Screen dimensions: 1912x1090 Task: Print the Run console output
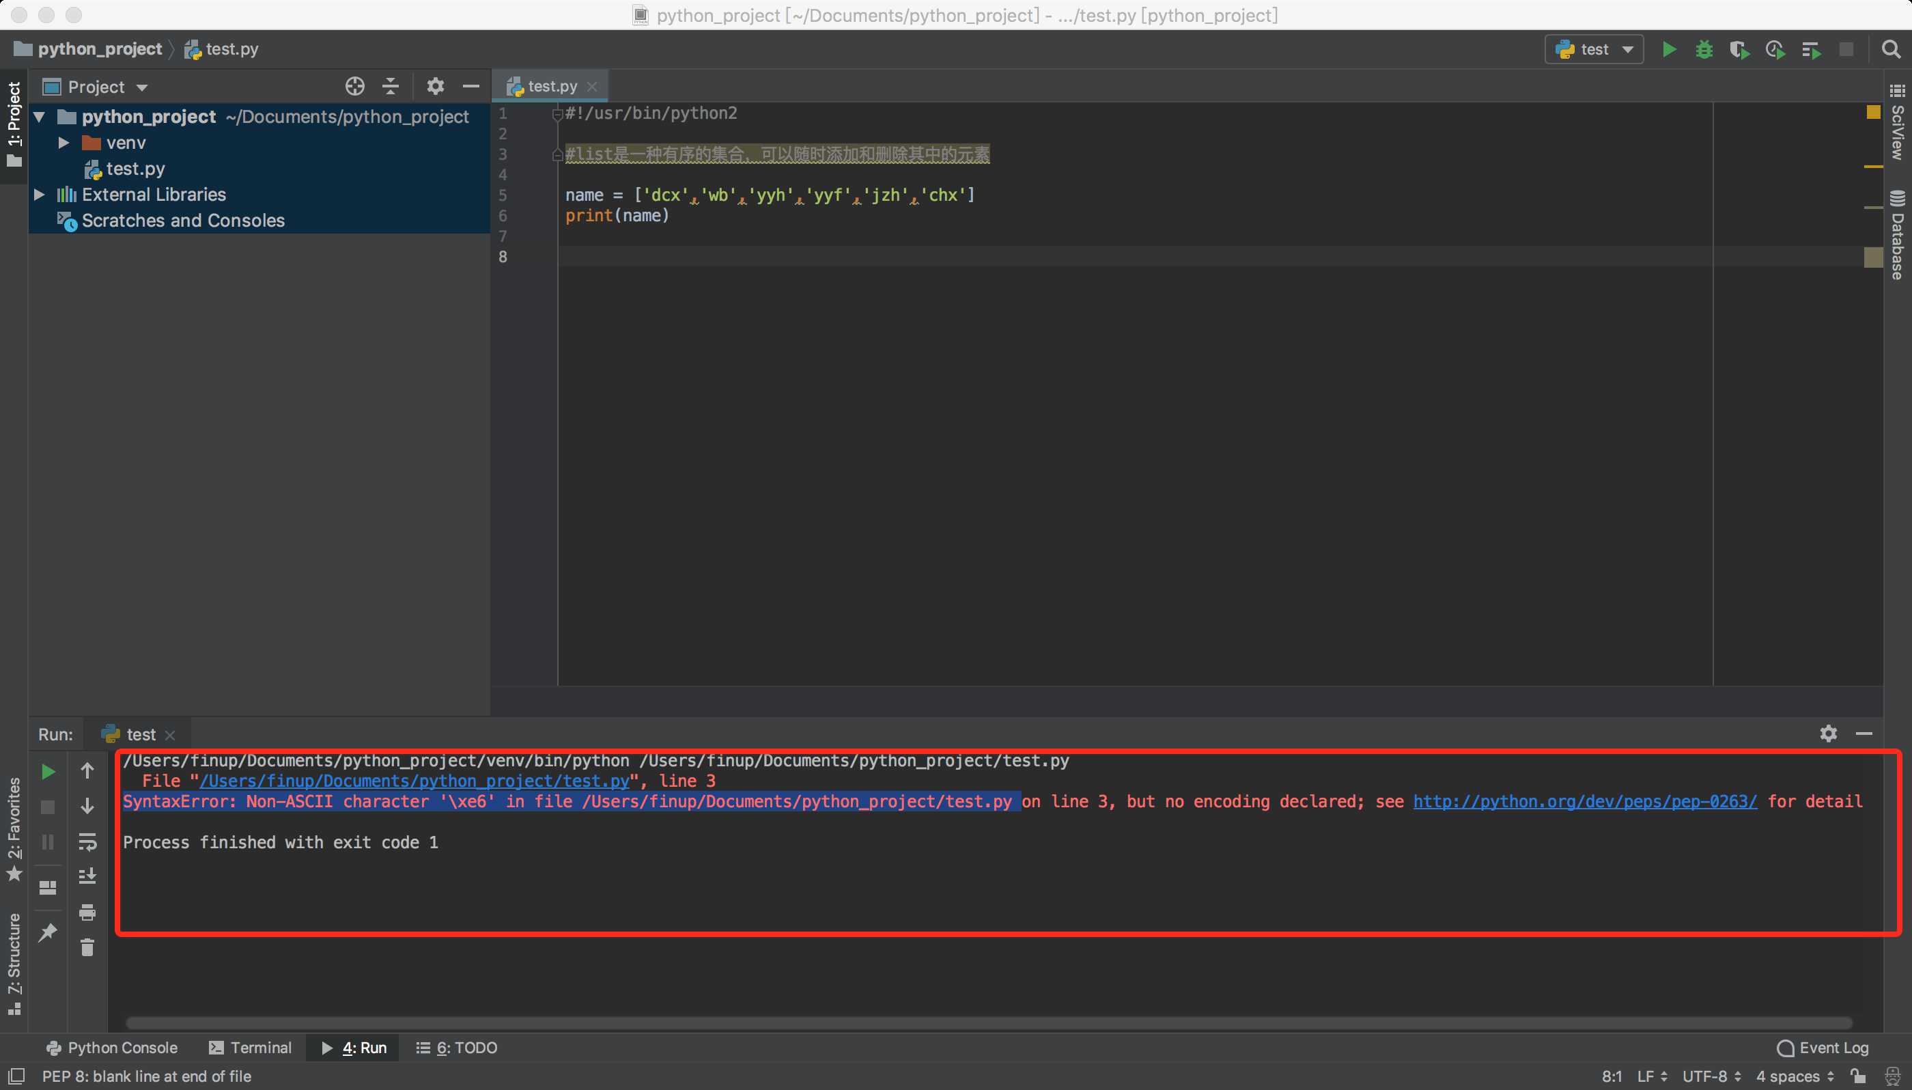(x=87, y=912)
